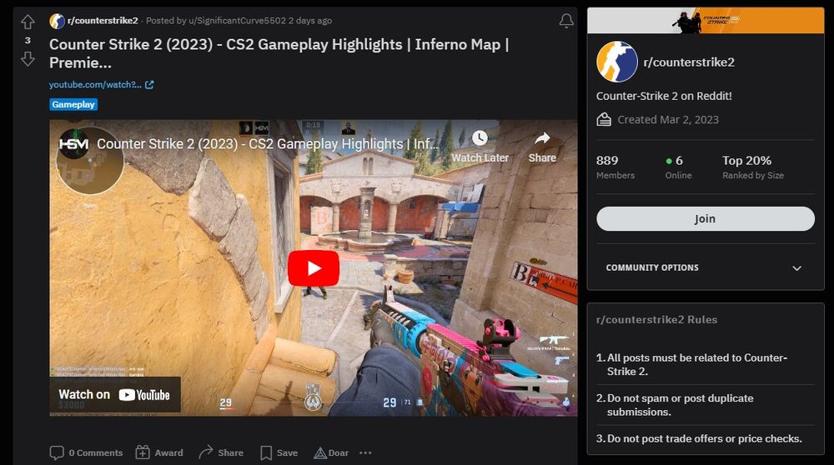Viewport: 834px width, 465px height.
Task: Open u/SignificantCurve5502 profile
Action: (237, 21)
